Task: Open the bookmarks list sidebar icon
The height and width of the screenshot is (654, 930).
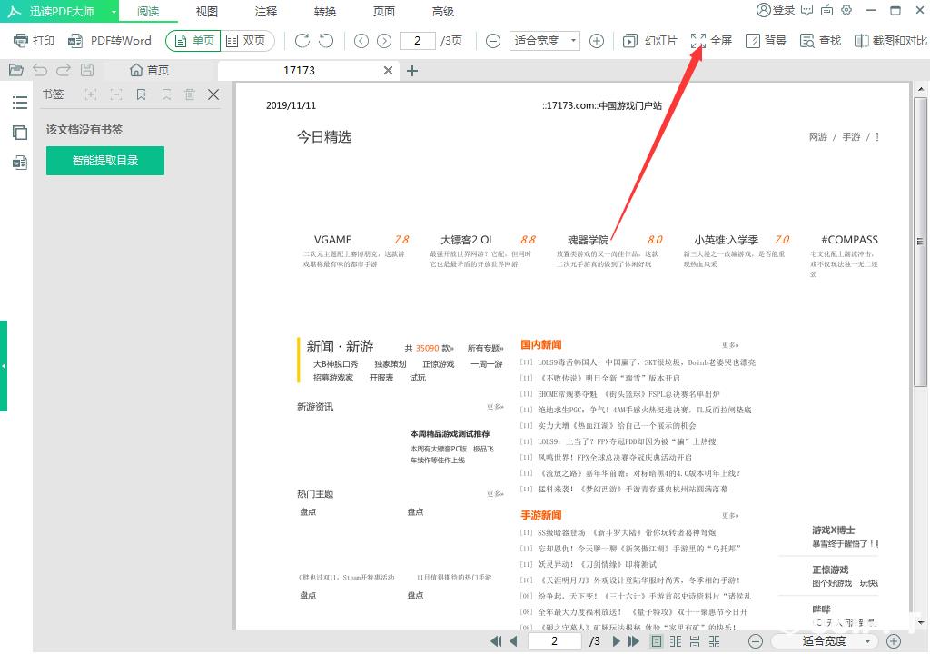Action: (20, 103)
